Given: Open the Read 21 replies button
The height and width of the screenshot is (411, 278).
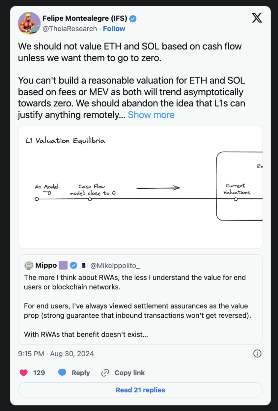Looking at the screenshot, I should pyautogui.click(x=140, y=390).
